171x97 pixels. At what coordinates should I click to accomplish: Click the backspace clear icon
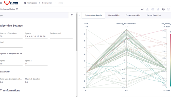(153, 9)
